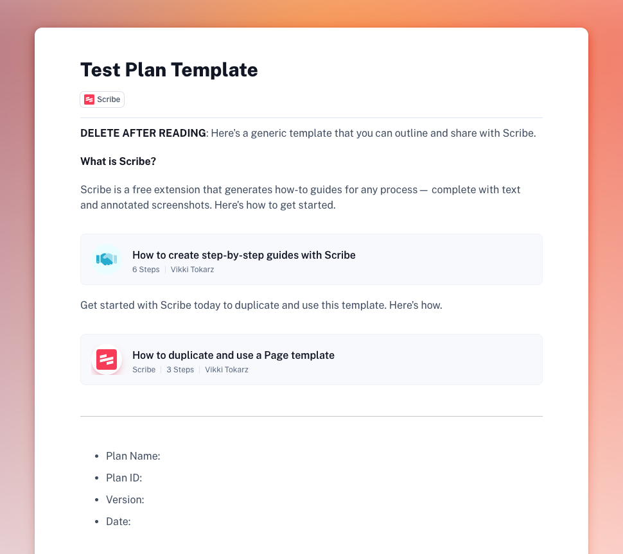Click the 'Get started with Scribe today' paragraph
This screenshot has height=554, width=623.
click(x=261, y=305)
